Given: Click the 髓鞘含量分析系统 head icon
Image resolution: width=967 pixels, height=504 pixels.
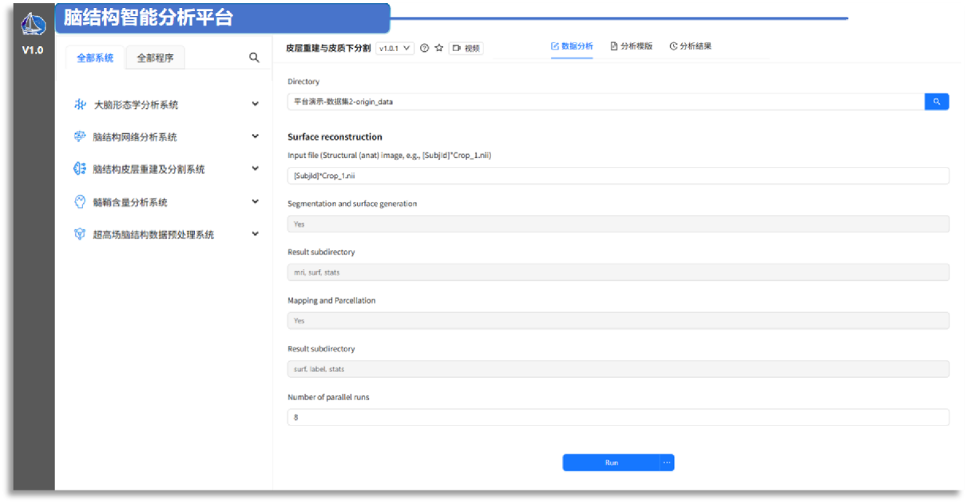Looking at the screenshot, I should pyautogui.click(x=80, y=202).
